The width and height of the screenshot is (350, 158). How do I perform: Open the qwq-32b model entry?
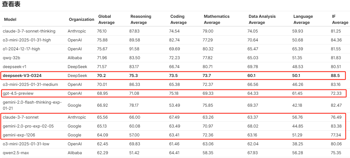pyautogui.click(x=11, y=58)
